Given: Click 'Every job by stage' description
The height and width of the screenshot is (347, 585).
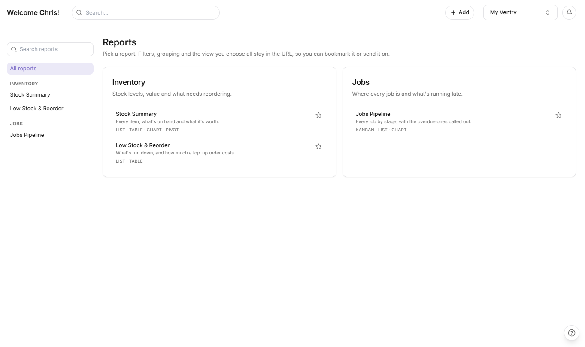Looking at the screenshot, I should coord(414,121).
